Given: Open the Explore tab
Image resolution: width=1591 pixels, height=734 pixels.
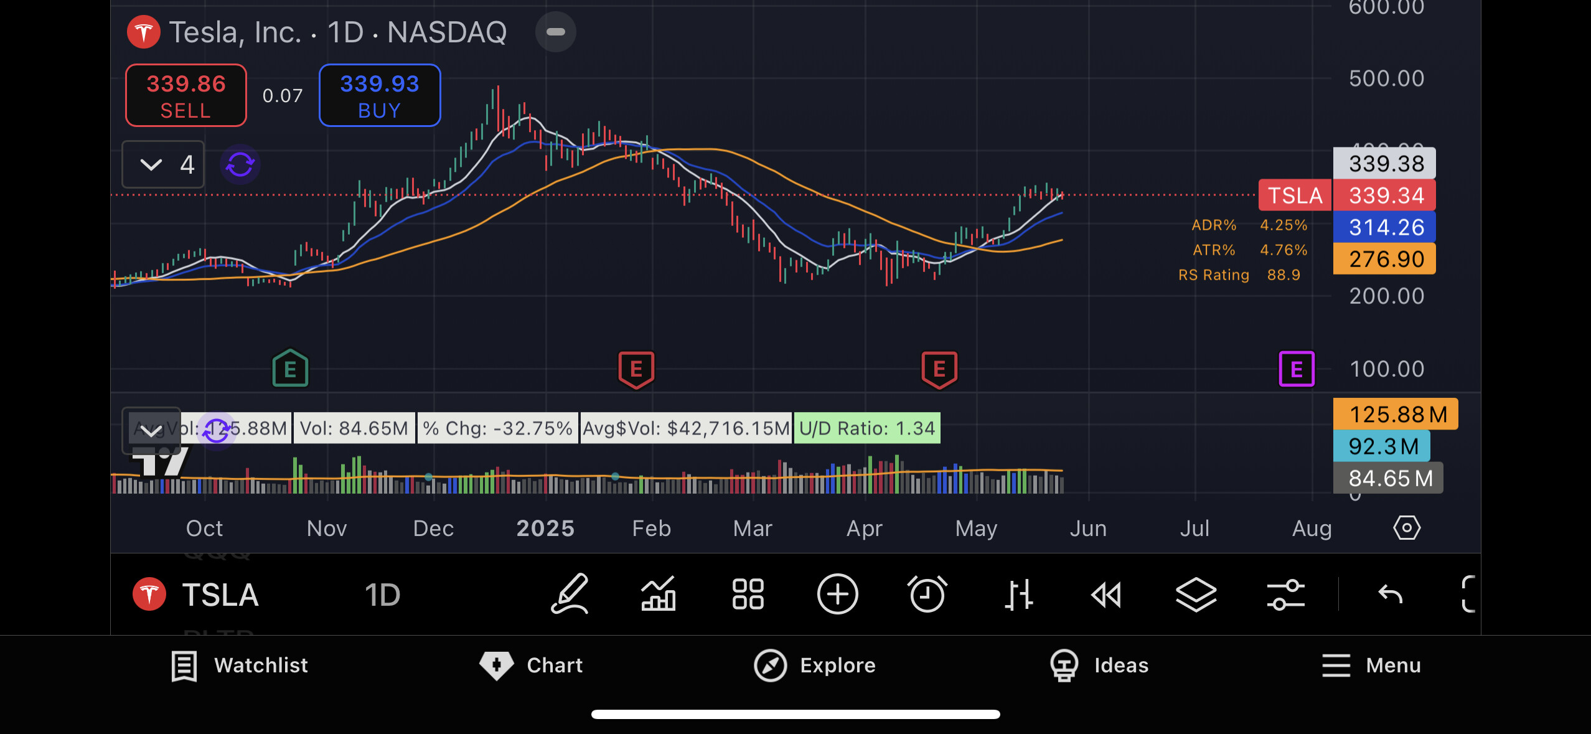Looking at the screenshot, I should 815,666.
